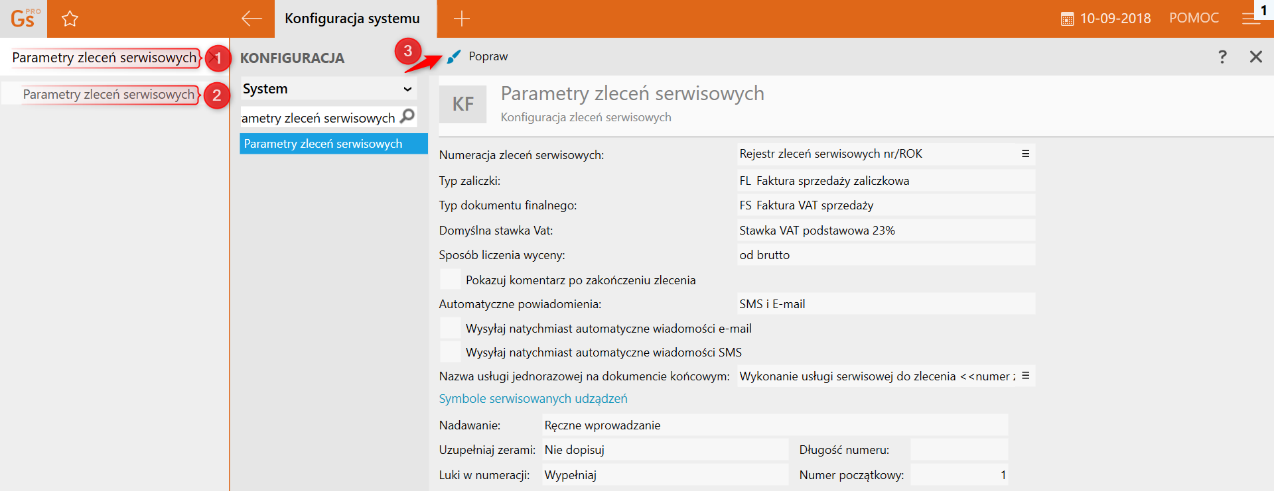Viewport: 1274px width, 491px height.
Task: Open Uzupełniaj zerami field
Action: point(665,450)
